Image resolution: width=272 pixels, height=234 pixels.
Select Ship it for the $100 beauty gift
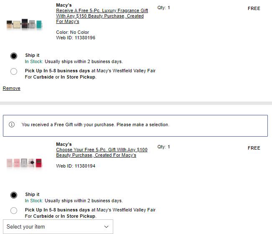pos(14,195)
